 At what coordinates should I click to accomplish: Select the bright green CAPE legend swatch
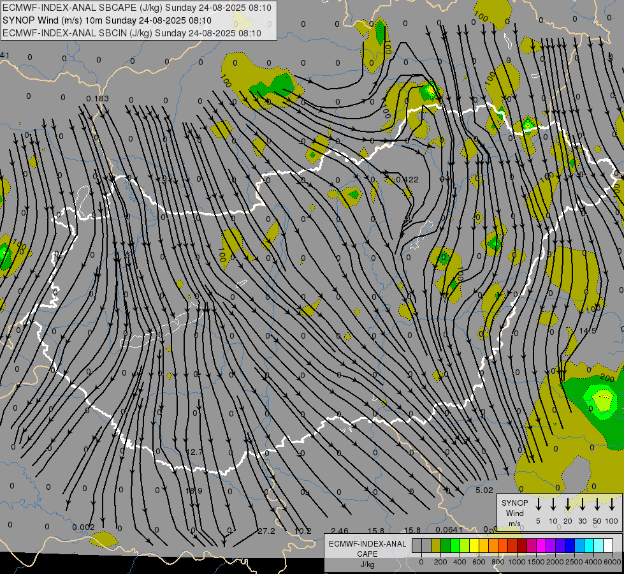[x=455, y=545]
